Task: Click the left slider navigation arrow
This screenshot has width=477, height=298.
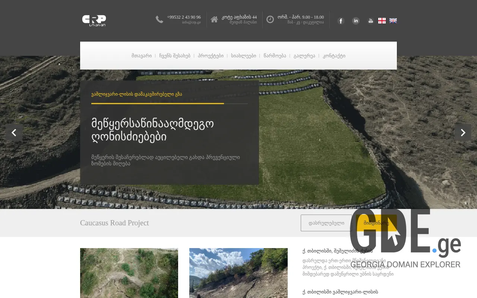Action: (14, 133)
